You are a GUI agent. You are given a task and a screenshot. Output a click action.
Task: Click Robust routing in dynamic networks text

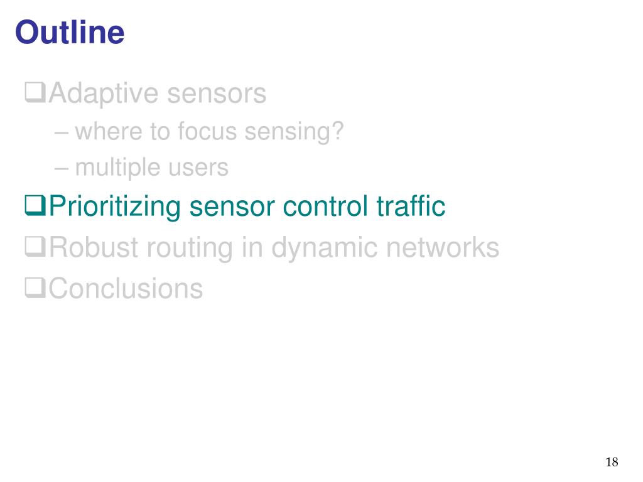tap(274, 248)
